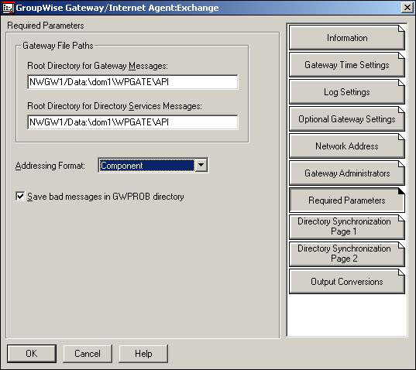Open the Optional Gateway Settings tab
The height and width of the screenshot is (370, 416).
point(347,119)
